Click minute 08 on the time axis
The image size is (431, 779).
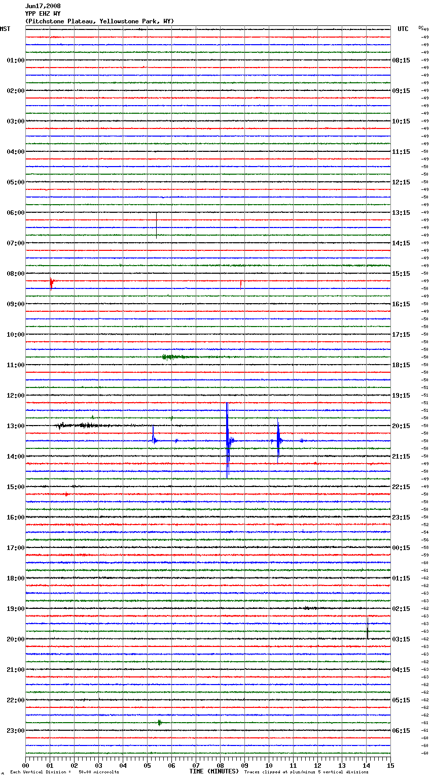coord(220,765)
